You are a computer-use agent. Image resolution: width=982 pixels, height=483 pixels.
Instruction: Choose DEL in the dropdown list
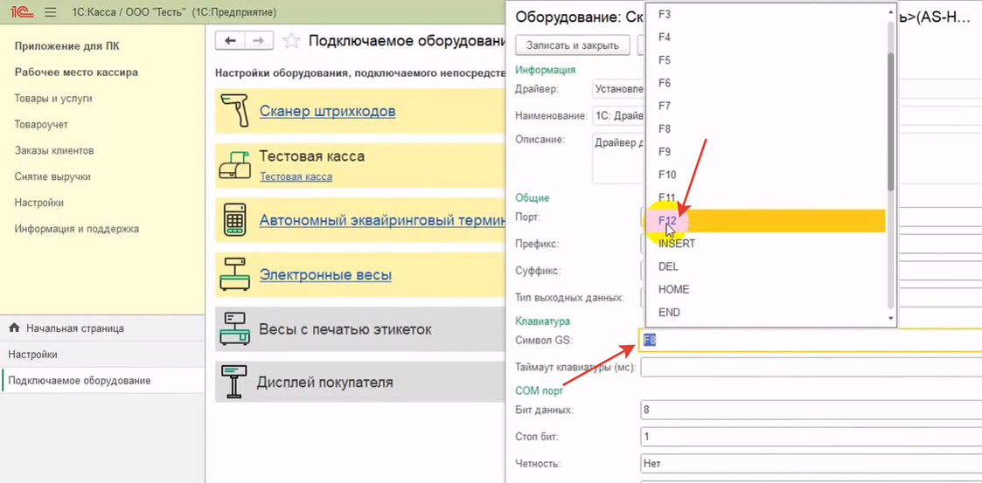[x=767, y=266]
